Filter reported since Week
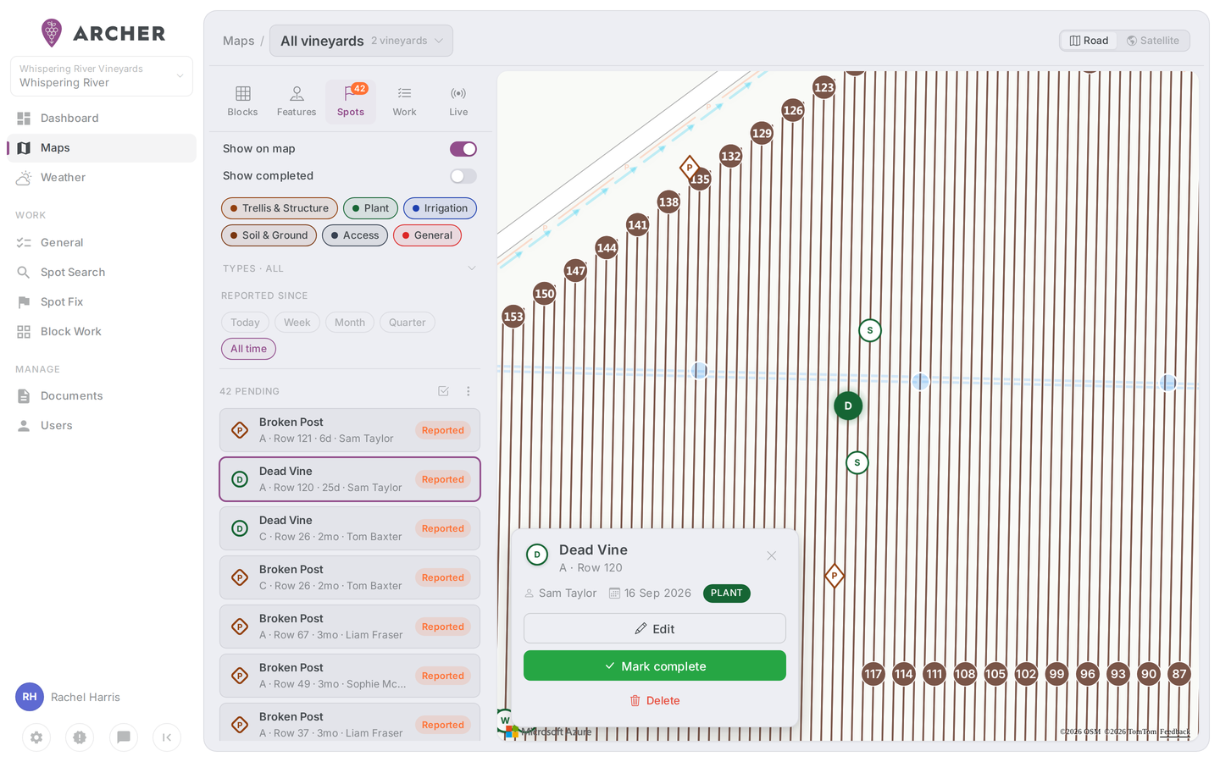 [297, 323]
